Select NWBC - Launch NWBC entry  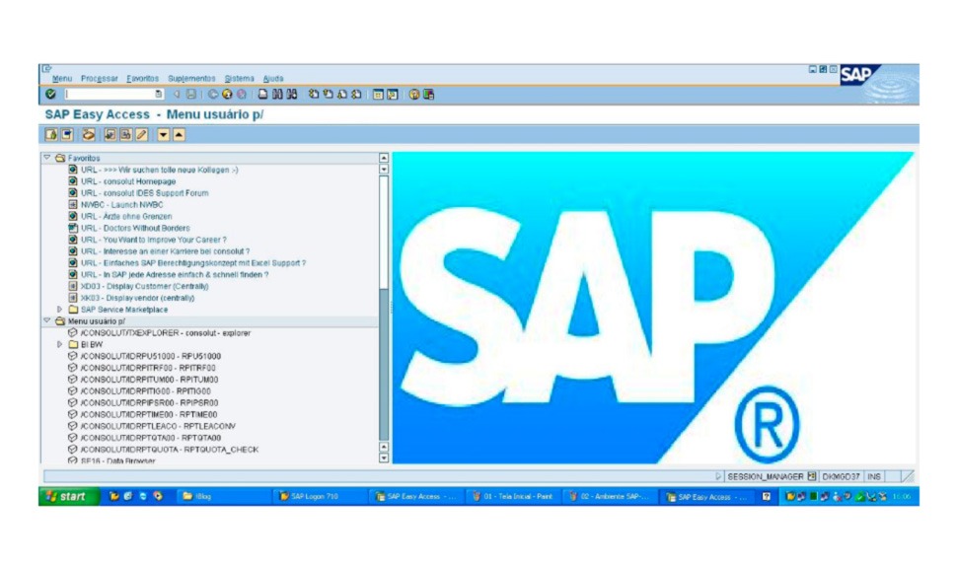[x=122, y=204]
